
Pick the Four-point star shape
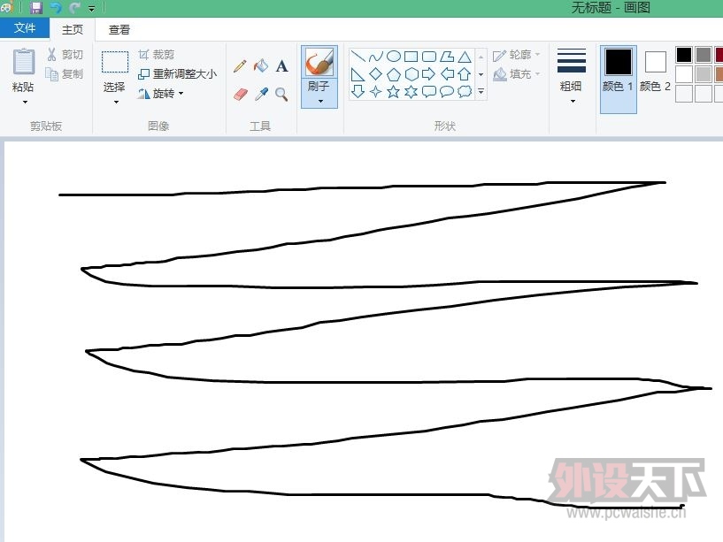pos(376,91)
